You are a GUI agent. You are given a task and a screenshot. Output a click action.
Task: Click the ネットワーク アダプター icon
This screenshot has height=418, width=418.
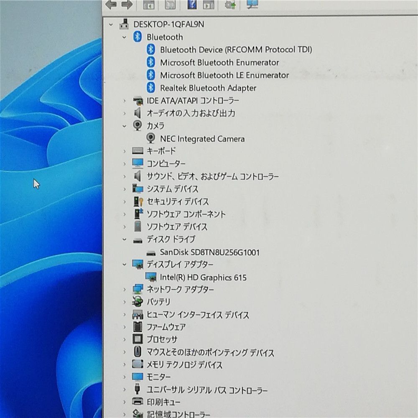pyautogui.click(x=138, y=289)
